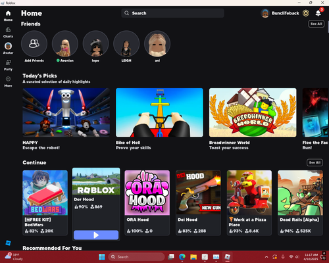Image resolution: width=329 pixels, height=263 pixels.
Task: Open friend lopo's avatar
Action: 95,43
